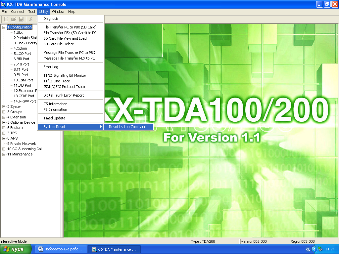Screen dimensions: 339x254
Task: Select Message File Transfer PBX to PC
Action: tap(71, 58)
